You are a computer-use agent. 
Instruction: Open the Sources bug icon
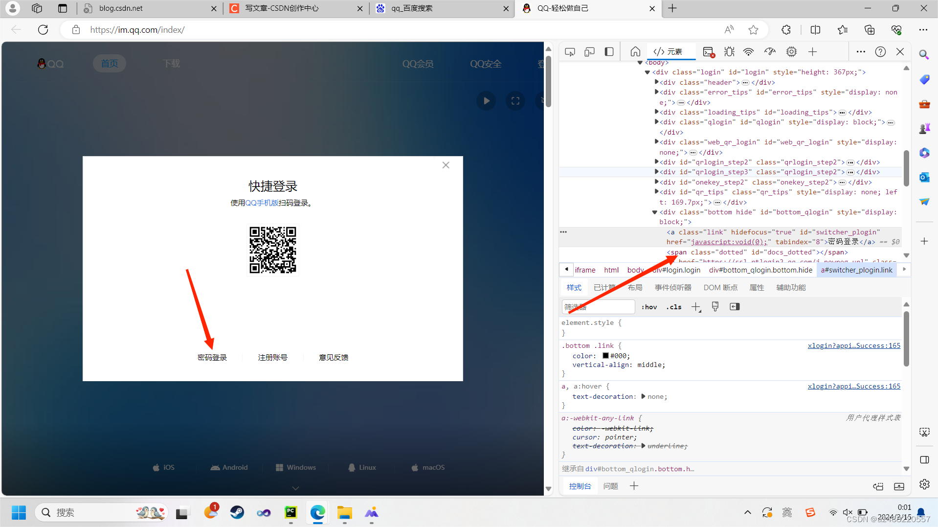tap(729, 52)
